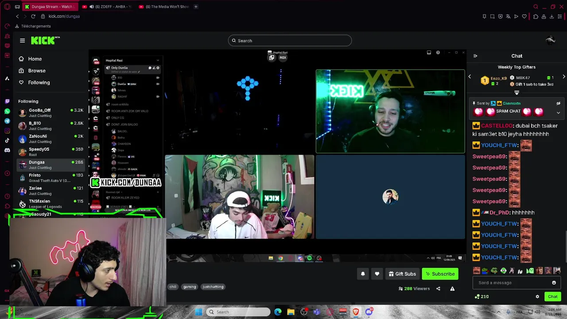The width and height of the screenshot is (567, 319).
Task: Switch to The Media Won't Show tab
Action: click(164, 7)
